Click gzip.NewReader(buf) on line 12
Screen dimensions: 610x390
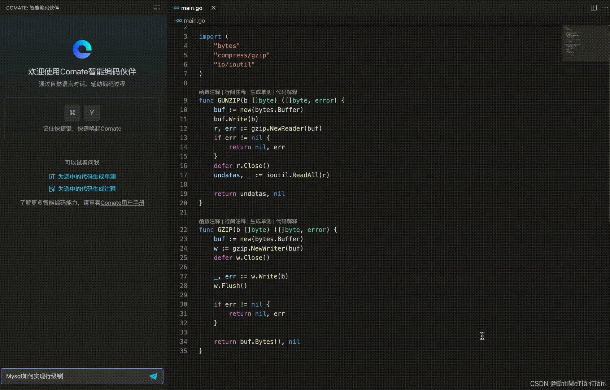pyautogui.click(x=287, y=129)
